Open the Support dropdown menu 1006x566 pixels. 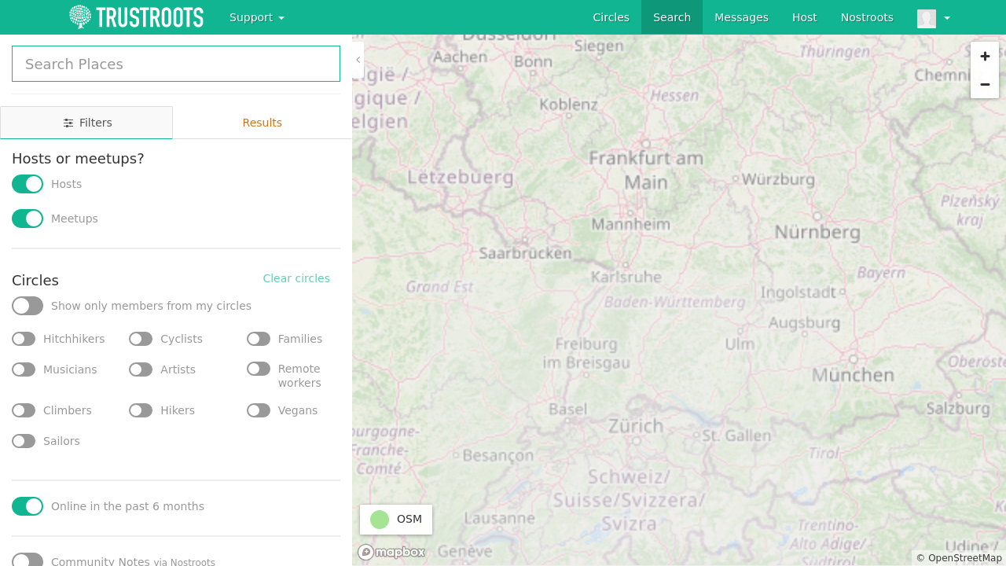coord(257,17)
